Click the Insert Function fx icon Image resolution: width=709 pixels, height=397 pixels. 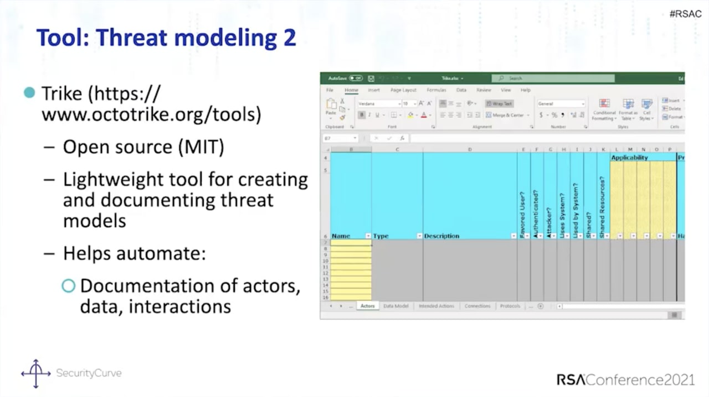point(402,138)
